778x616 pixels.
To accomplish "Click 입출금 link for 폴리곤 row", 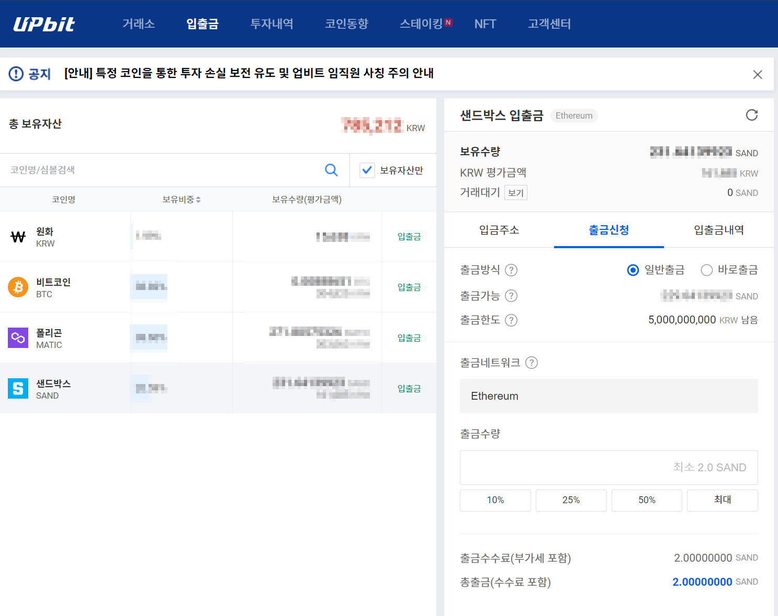I will point(409,338).
